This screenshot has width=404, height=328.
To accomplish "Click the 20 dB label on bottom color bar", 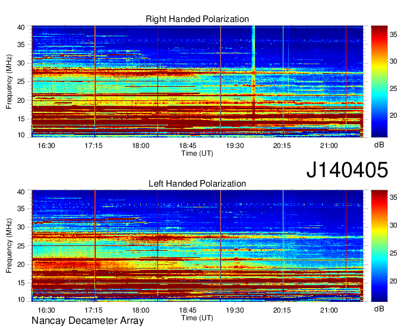I will [x=393, y=281].
